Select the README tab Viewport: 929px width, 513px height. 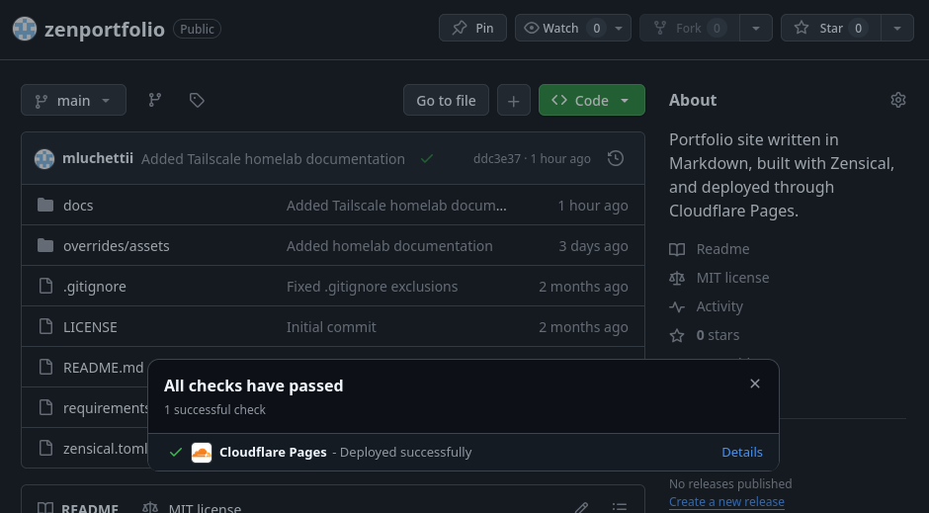click(x=79, y=507)
